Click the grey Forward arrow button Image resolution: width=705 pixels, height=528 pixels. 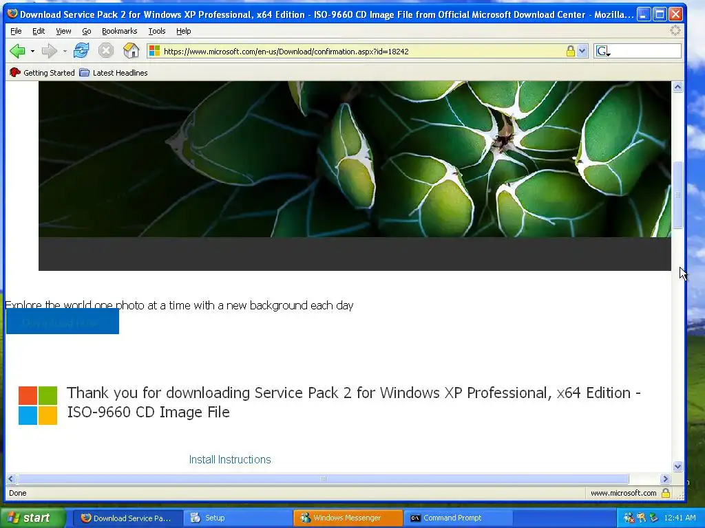[49, 51]
